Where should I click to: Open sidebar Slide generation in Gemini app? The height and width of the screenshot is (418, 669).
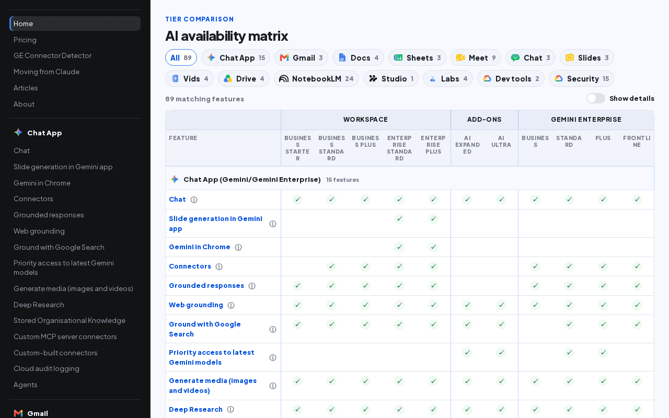click(75, 167)
